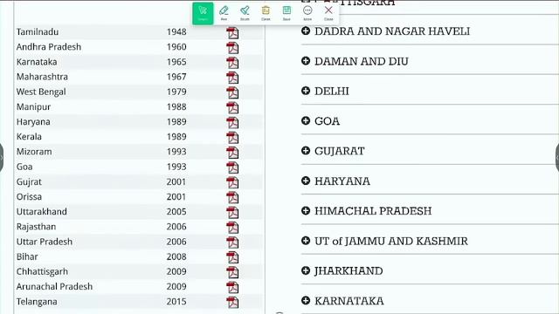Click the year 1979 cell
559x314 pixels.
(176, 92)
